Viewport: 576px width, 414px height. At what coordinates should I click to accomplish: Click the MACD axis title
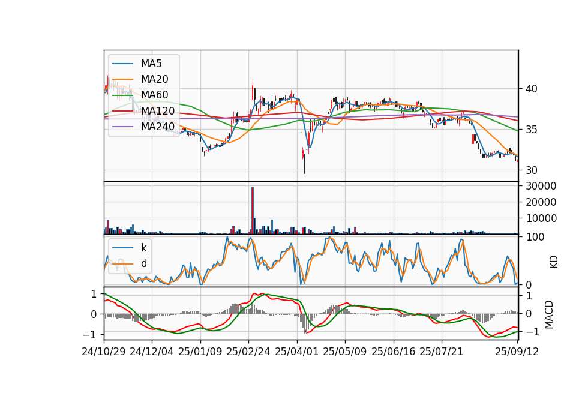[x=549, y=314]
